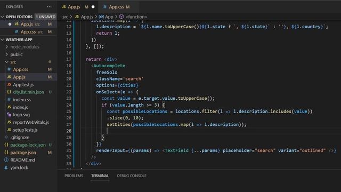Click the 'search' string on line 20
The width and height of the screenshot is (341, 192).
pyautogui.click(x=133, y=79)
